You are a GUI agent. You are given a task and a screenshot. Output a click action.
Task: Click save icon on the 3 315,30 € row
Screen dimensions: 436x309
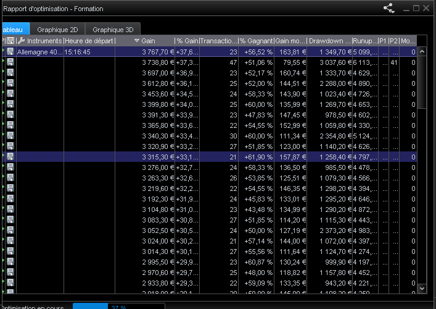pos(10,157)
